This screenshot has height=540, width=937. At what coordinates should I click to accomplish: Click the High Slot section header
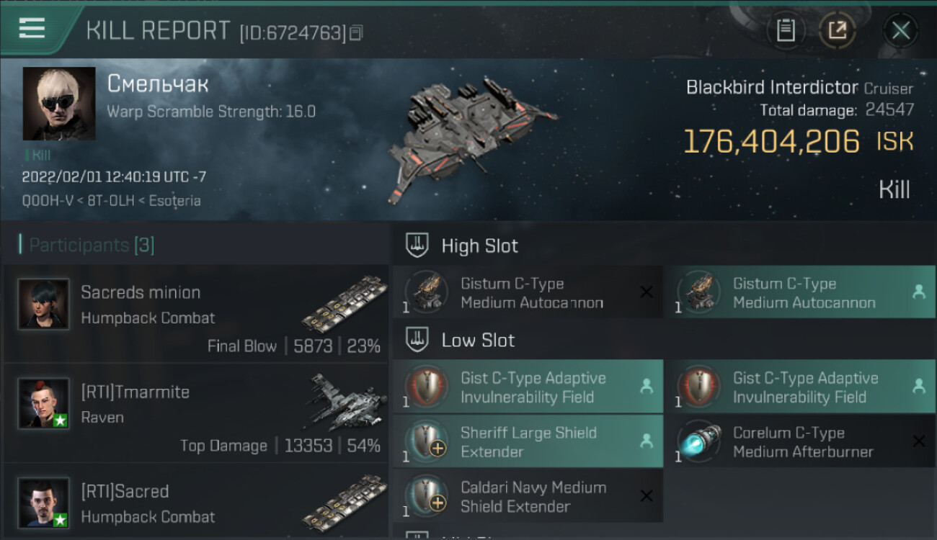pos(479,246)
